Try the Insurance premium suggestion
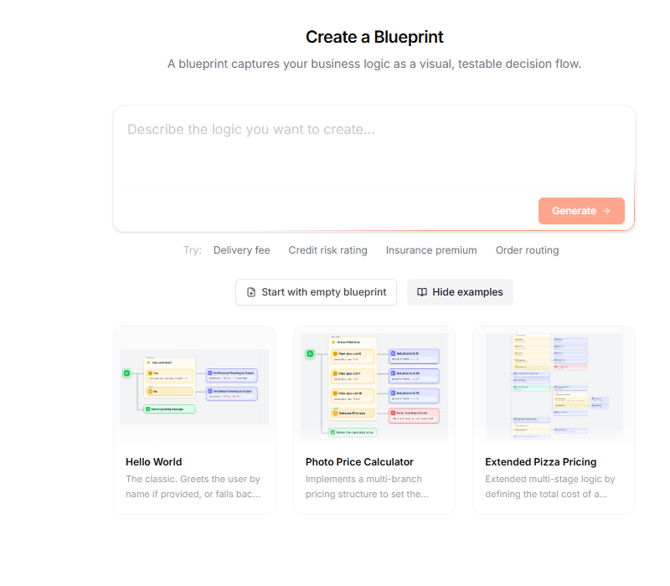670x586 pixels. 431,250
